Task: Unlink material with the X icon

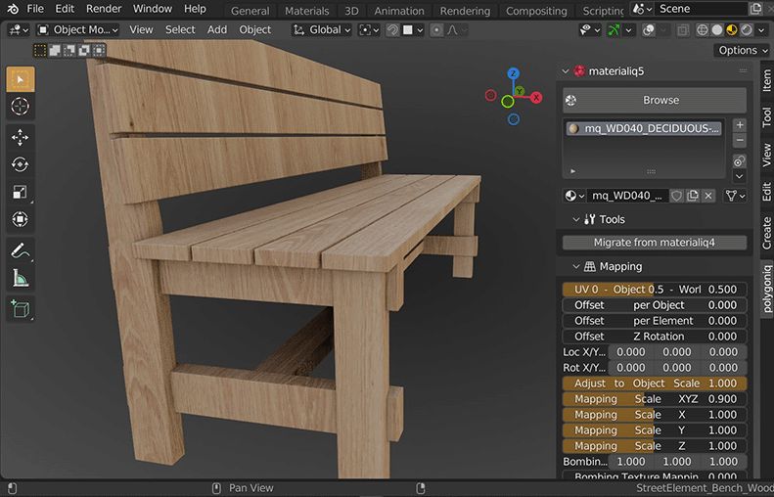Action: click(708, 196)
